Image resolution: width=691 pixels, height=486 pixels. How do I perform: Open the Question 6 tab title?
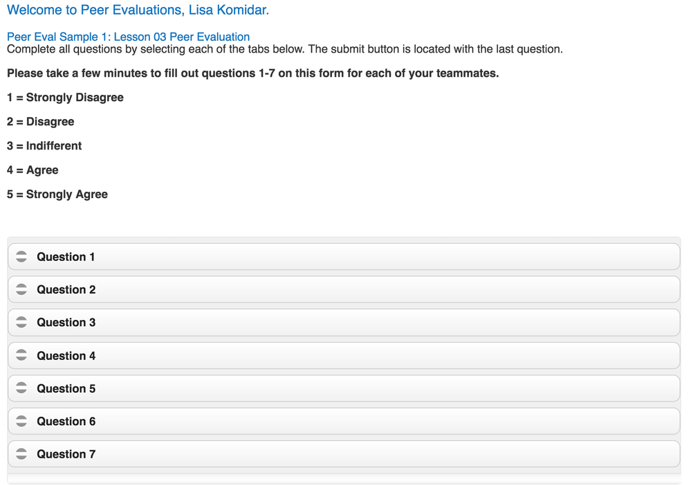[66, 421]
